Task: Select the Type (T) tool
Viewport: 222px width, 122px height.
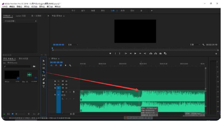Action: point(44,86)
